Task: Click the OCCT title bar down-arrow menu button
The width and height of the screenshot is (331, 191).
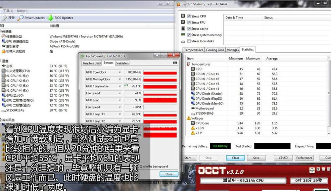Action: (x=318, y=169)
